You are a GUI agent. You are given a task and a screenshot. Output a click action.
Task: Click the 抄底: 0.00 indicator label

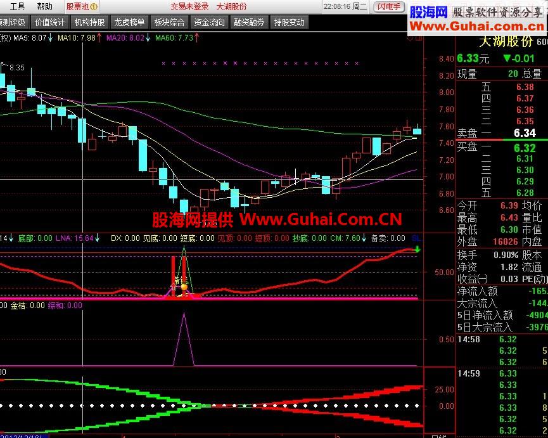coord(310,238)
